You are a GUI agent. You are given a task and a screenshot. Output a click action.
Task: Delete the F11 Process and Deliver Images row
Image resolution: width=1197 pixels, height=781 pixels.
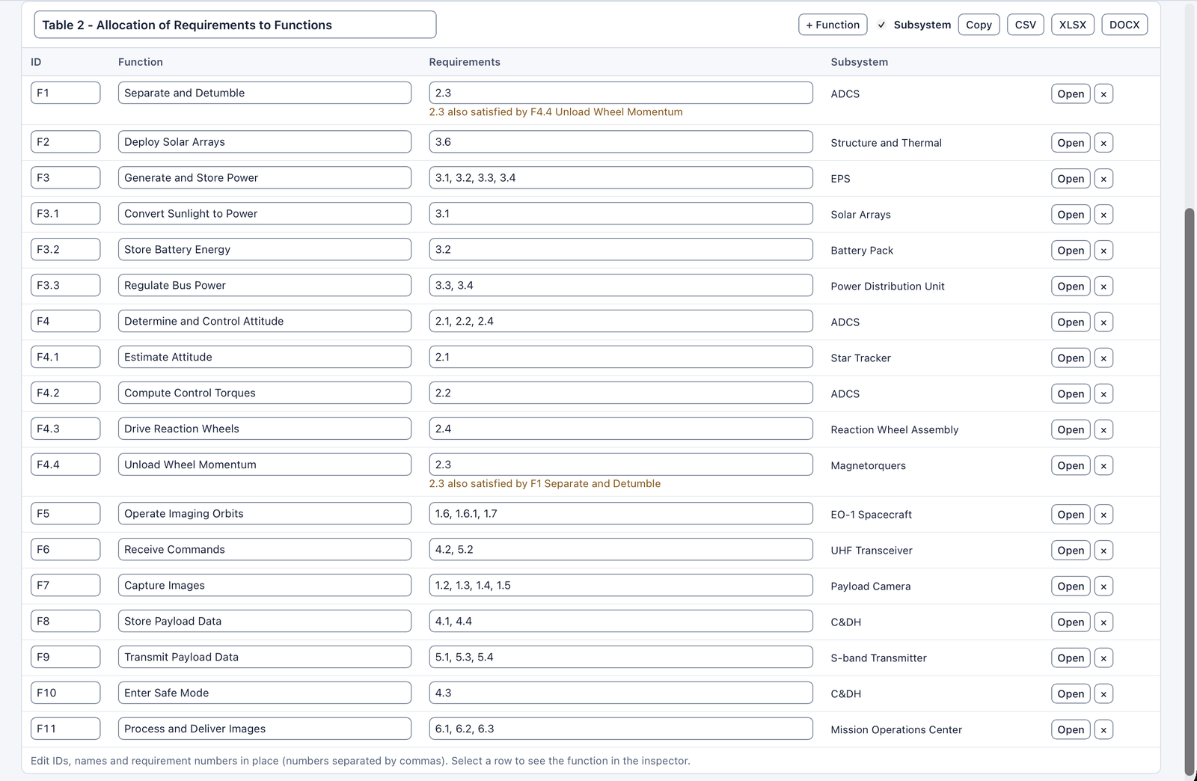(x=1103, y=730)
